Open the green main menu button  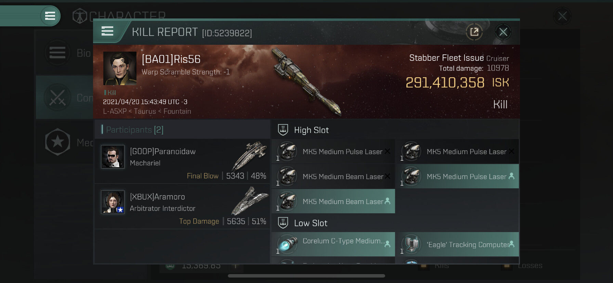[x=50, y=16]
